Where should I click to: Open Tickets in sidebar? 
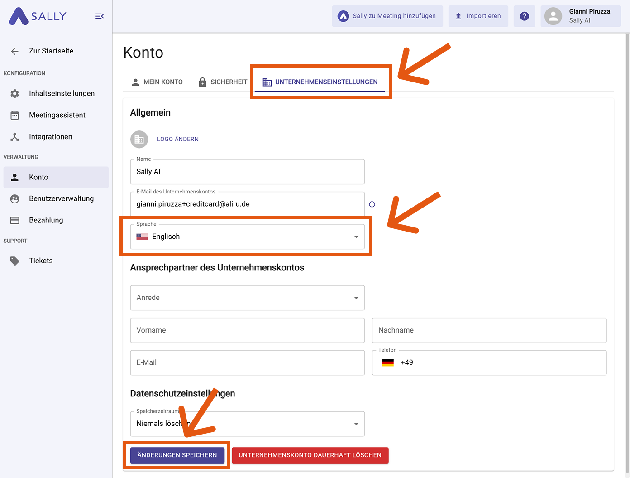pos(56,261)
